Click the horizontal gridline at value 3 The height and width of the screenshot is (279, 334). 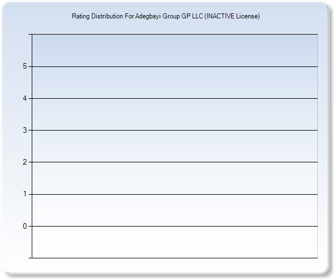(175, 131)
